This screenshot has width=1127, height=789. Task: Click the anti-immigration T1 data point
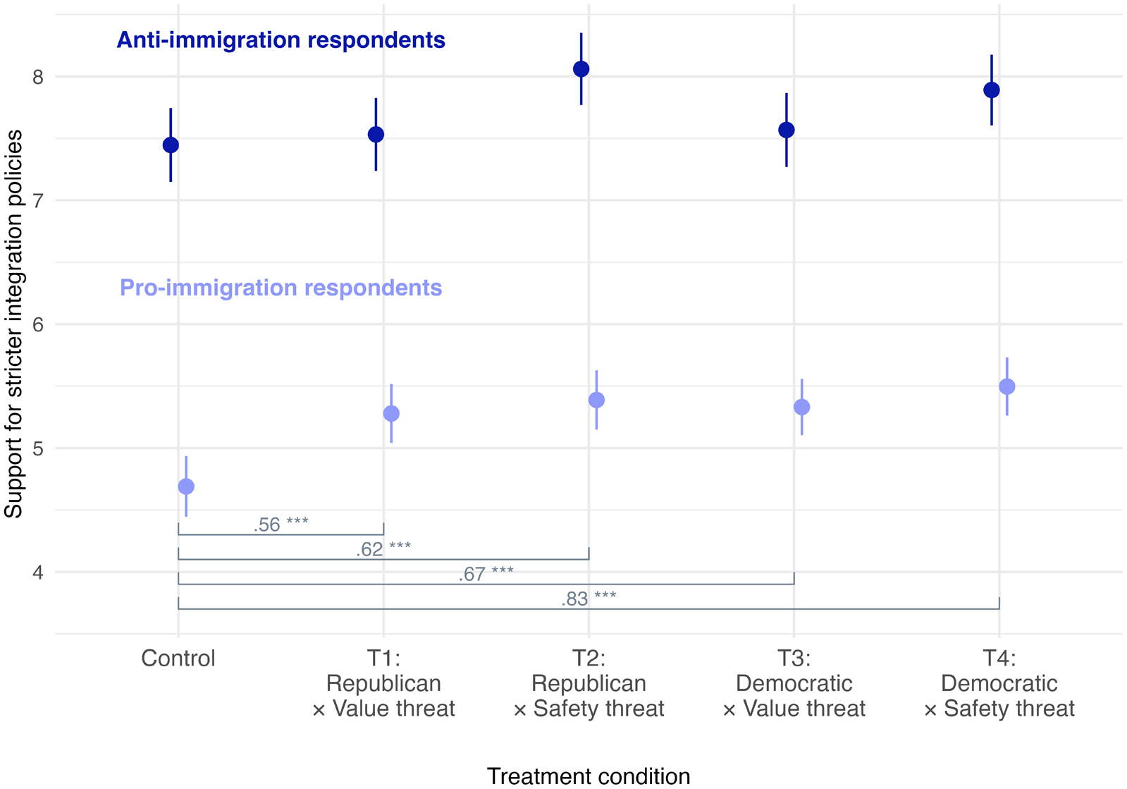pyautogui.click(x=376, y=135)
